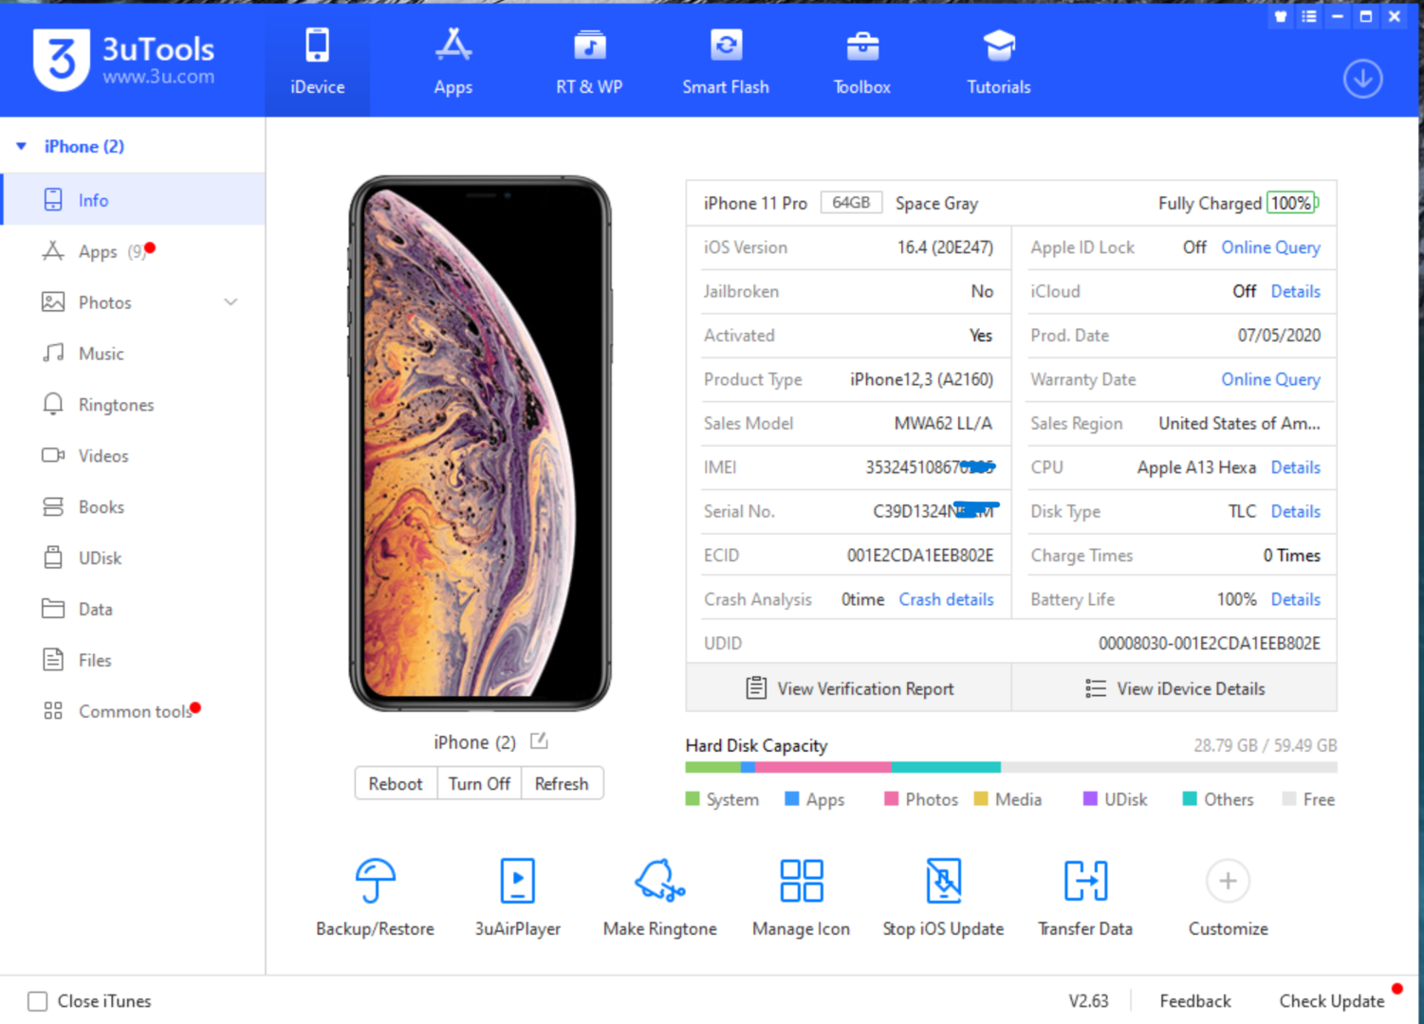The width and height of the screenshot is (1424, 1024).
Task: Run Online Query for Warranty Date
Action: (1270, 379)
